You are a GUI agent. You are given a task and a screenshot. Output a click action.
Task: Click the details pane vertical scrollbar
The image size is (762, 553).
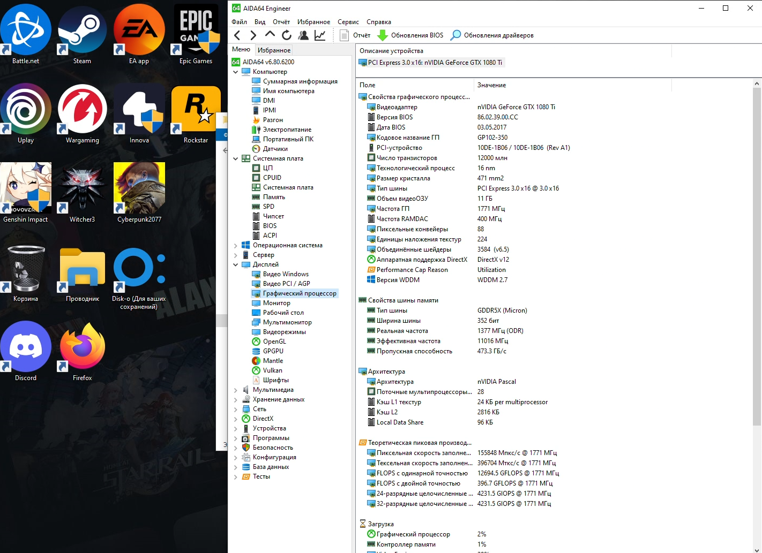point(757,257)
